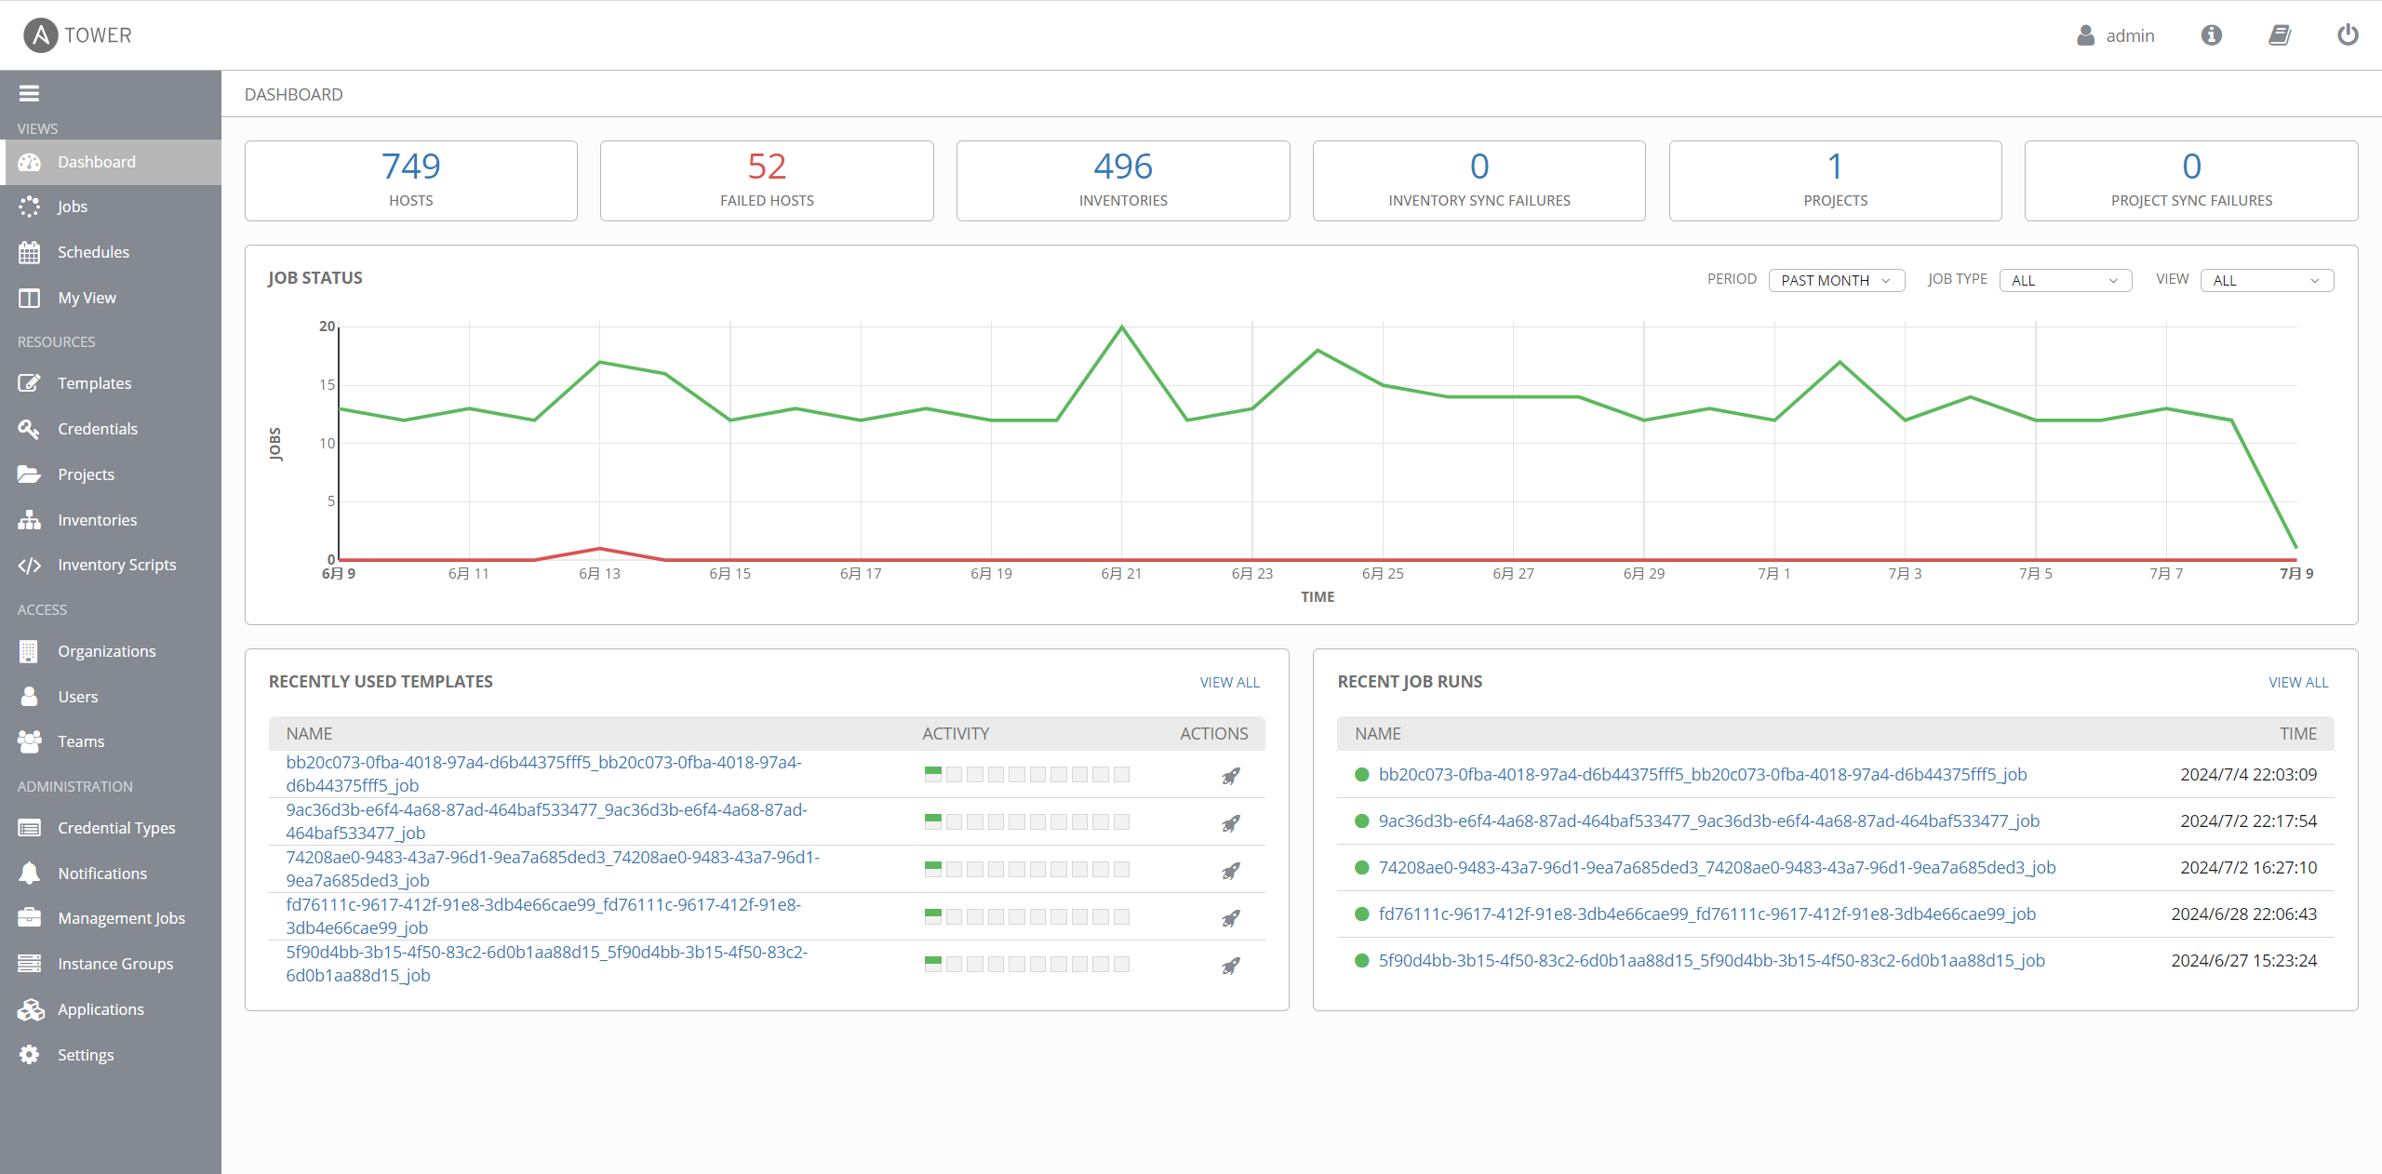Open the documentation book icon

(2279, 35)
